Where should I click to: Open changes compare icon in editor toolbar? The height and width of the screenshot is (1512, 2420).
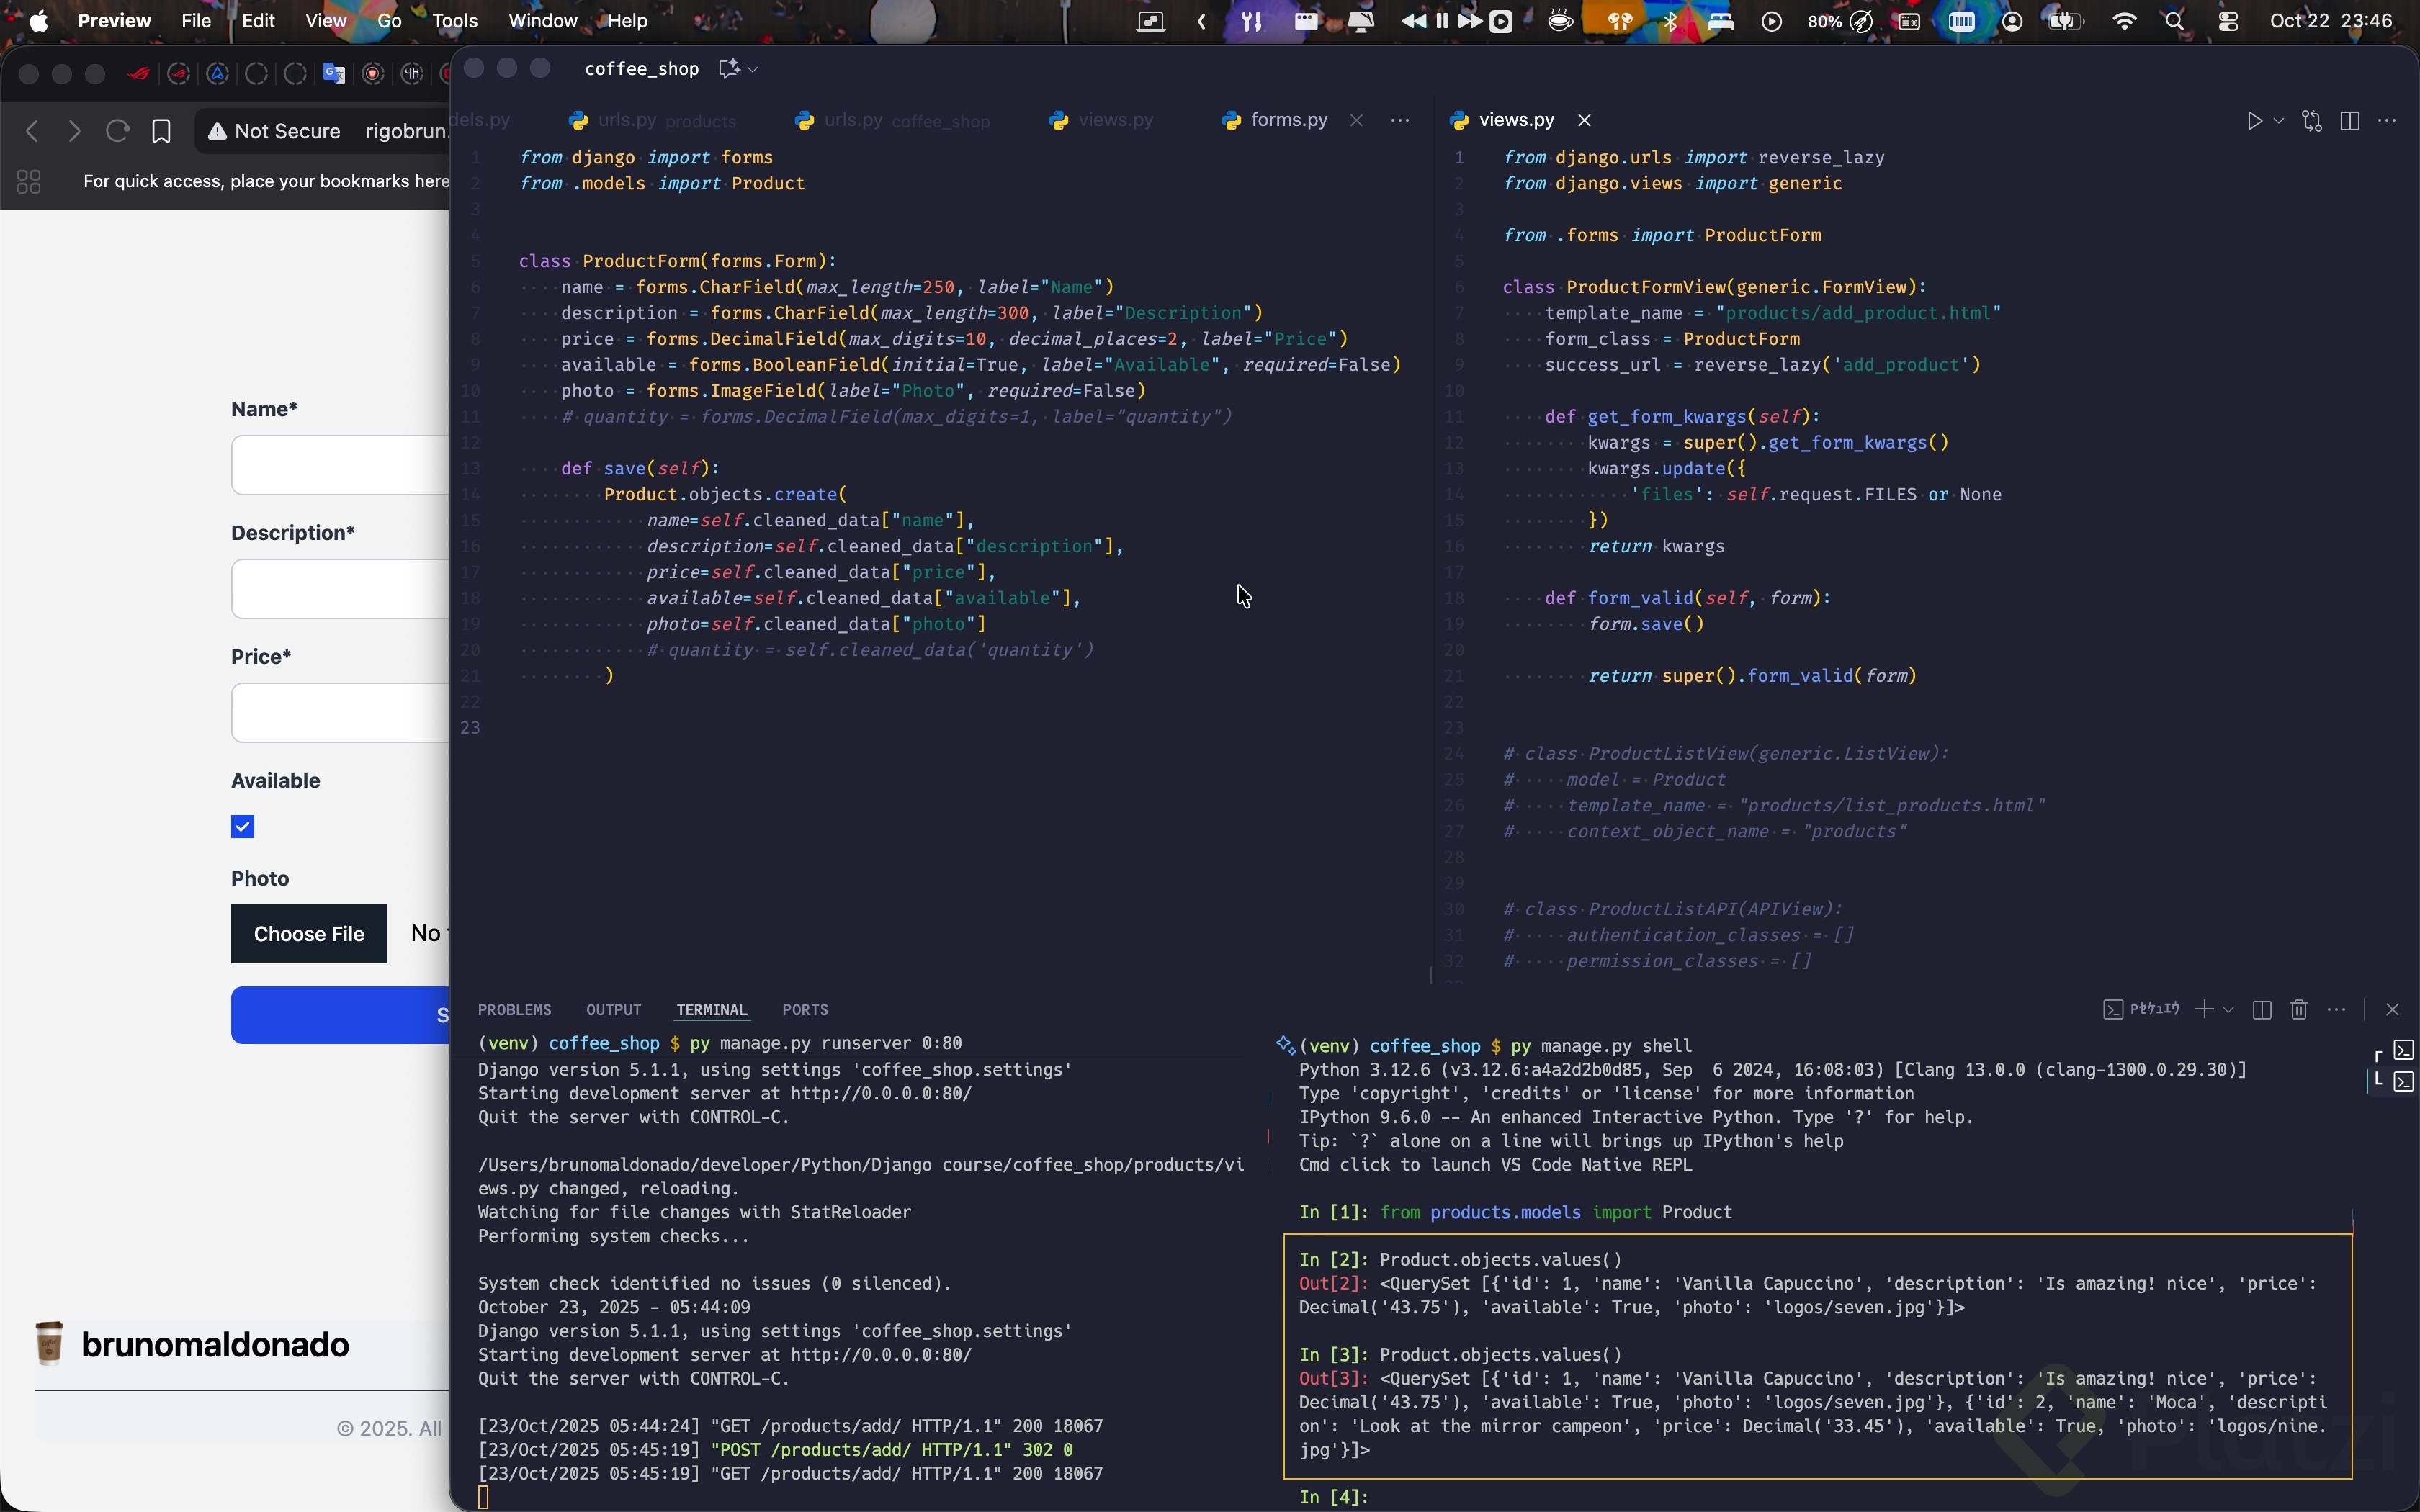pos(2311,121)
